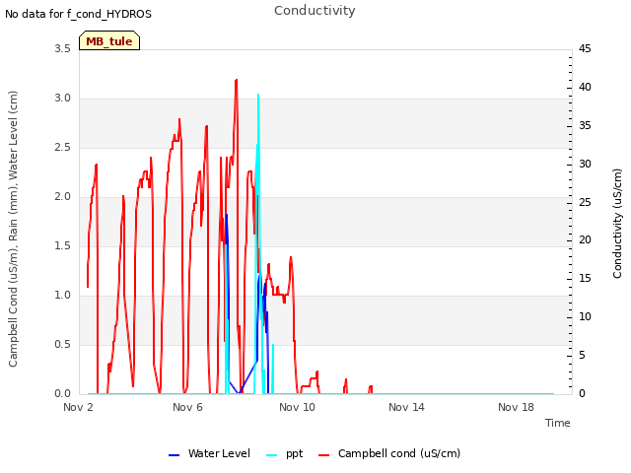
Task: Click the MB_tule label box
Action: pos(109,40)
